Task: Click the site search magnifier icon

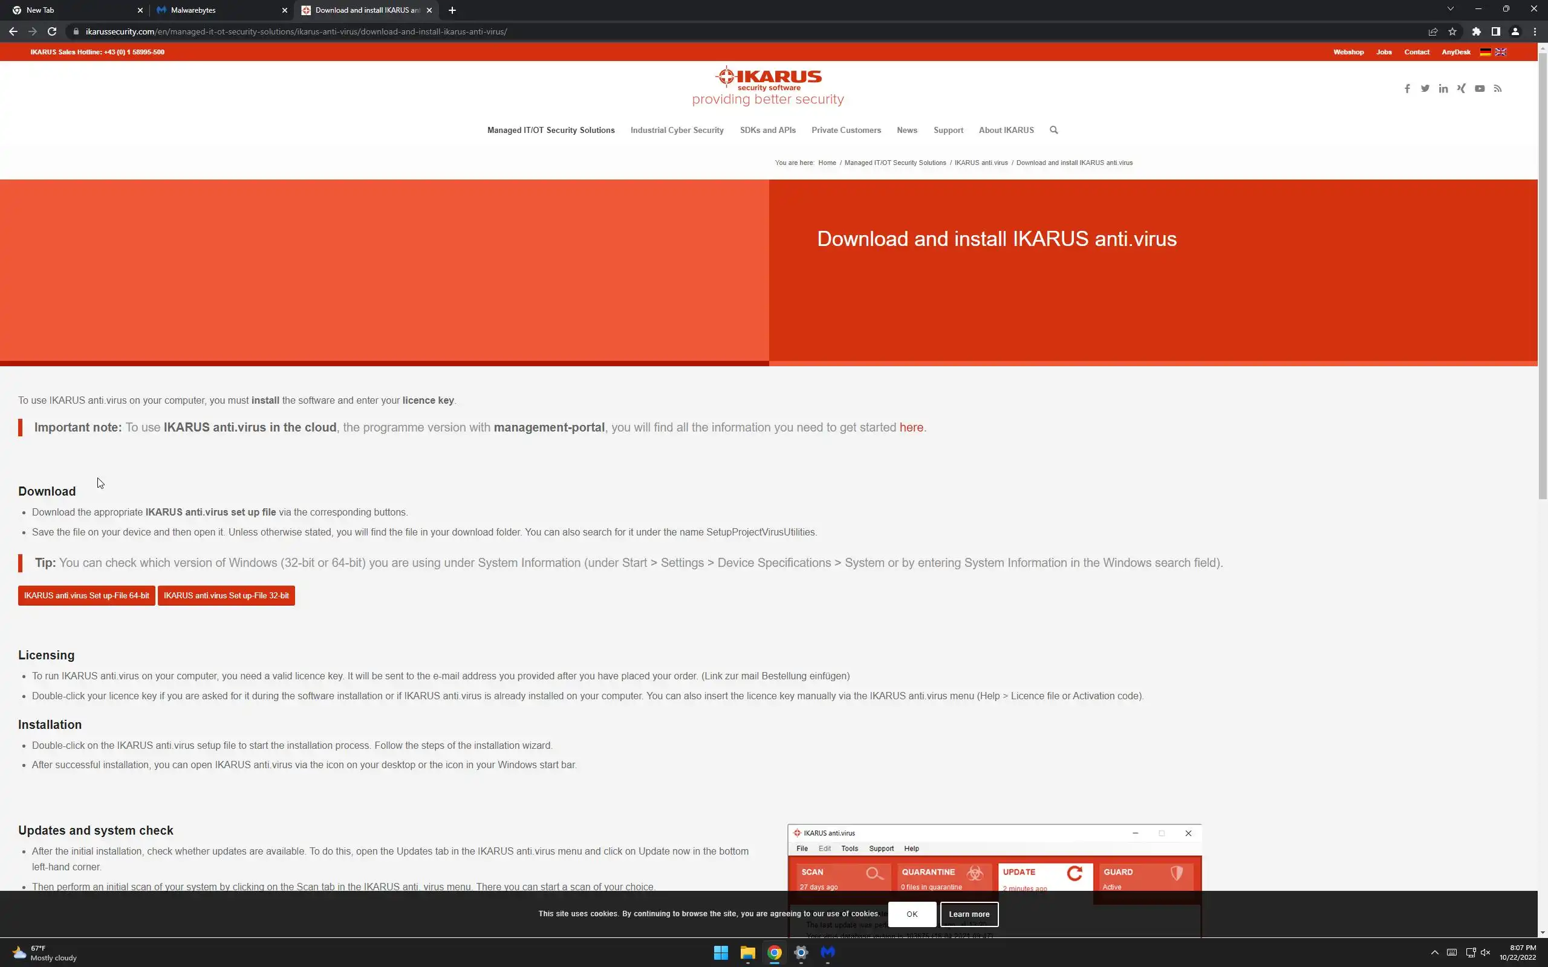Action: [1053, 131]
